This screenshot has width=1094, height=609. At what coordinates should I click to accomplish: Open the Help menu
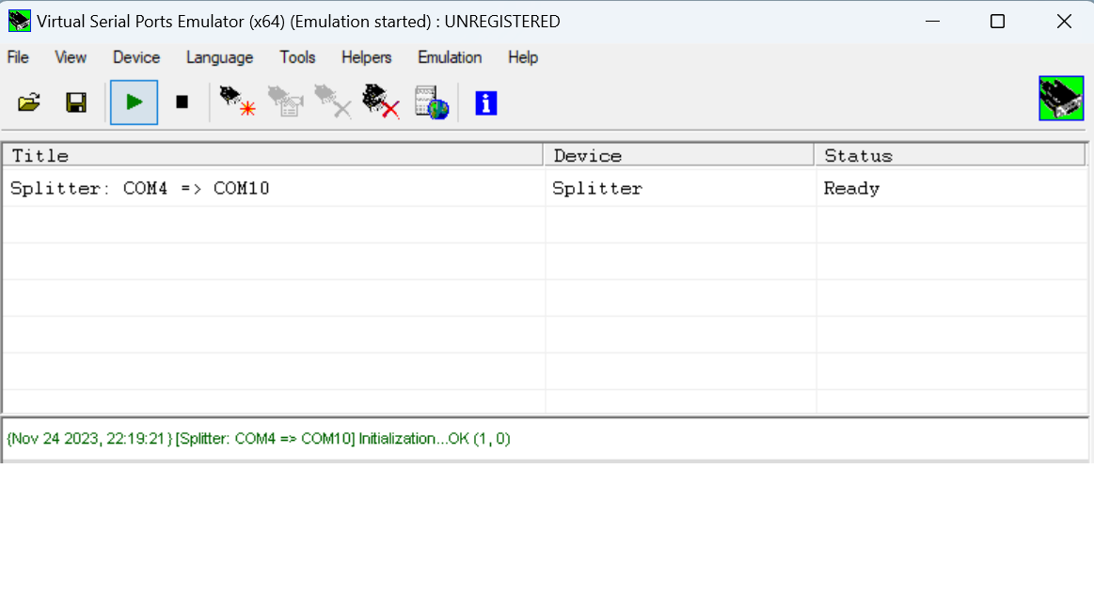click(x=523, y=57)
